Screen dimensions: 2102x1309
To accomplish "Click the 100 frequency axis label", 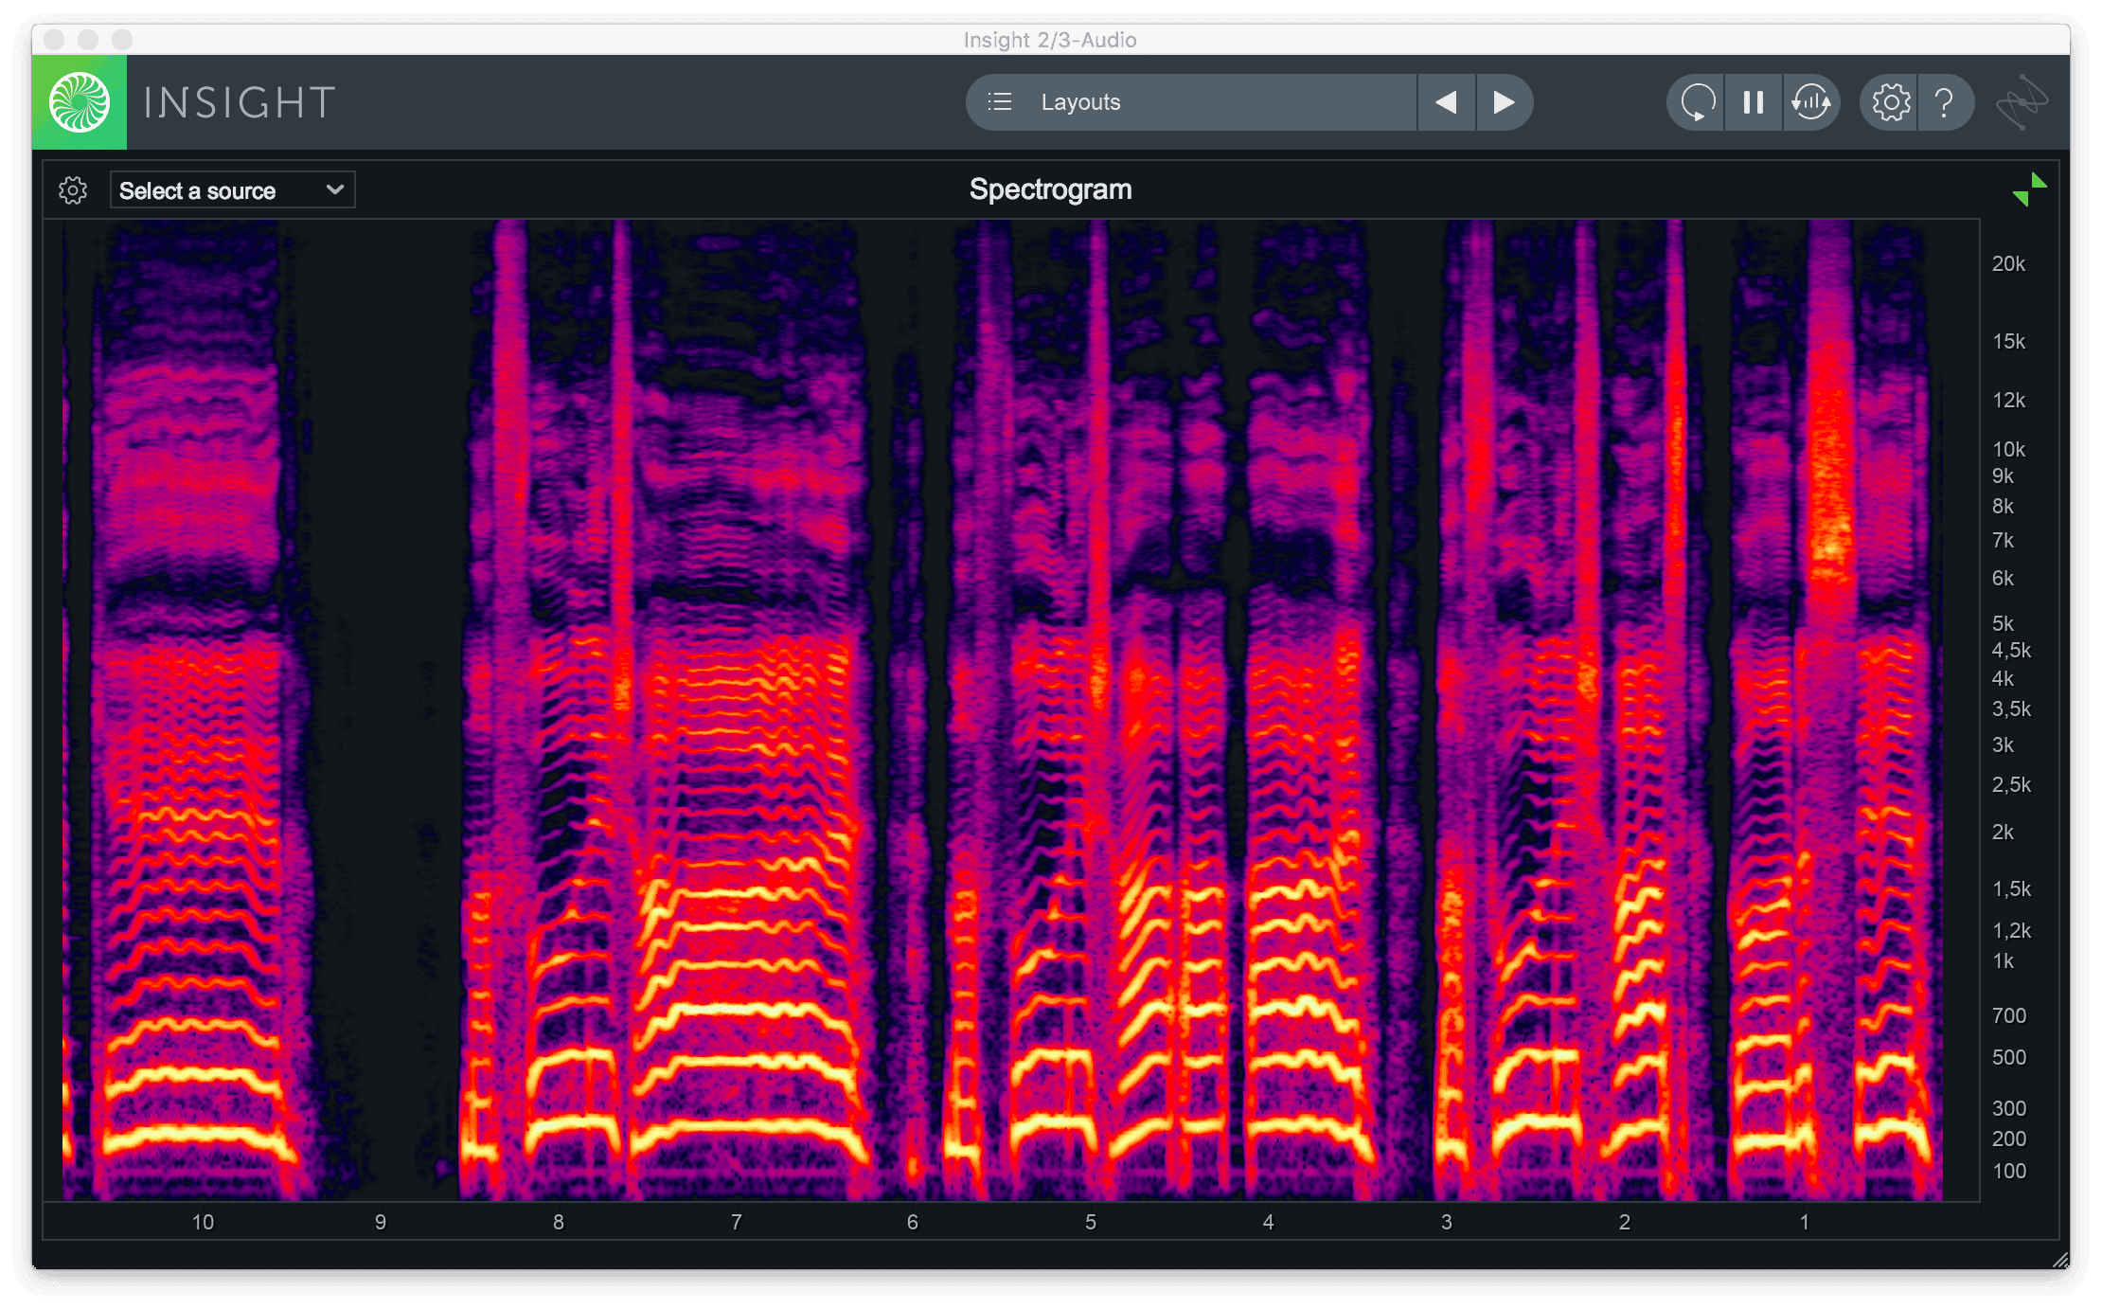I will [2009, 1172].
